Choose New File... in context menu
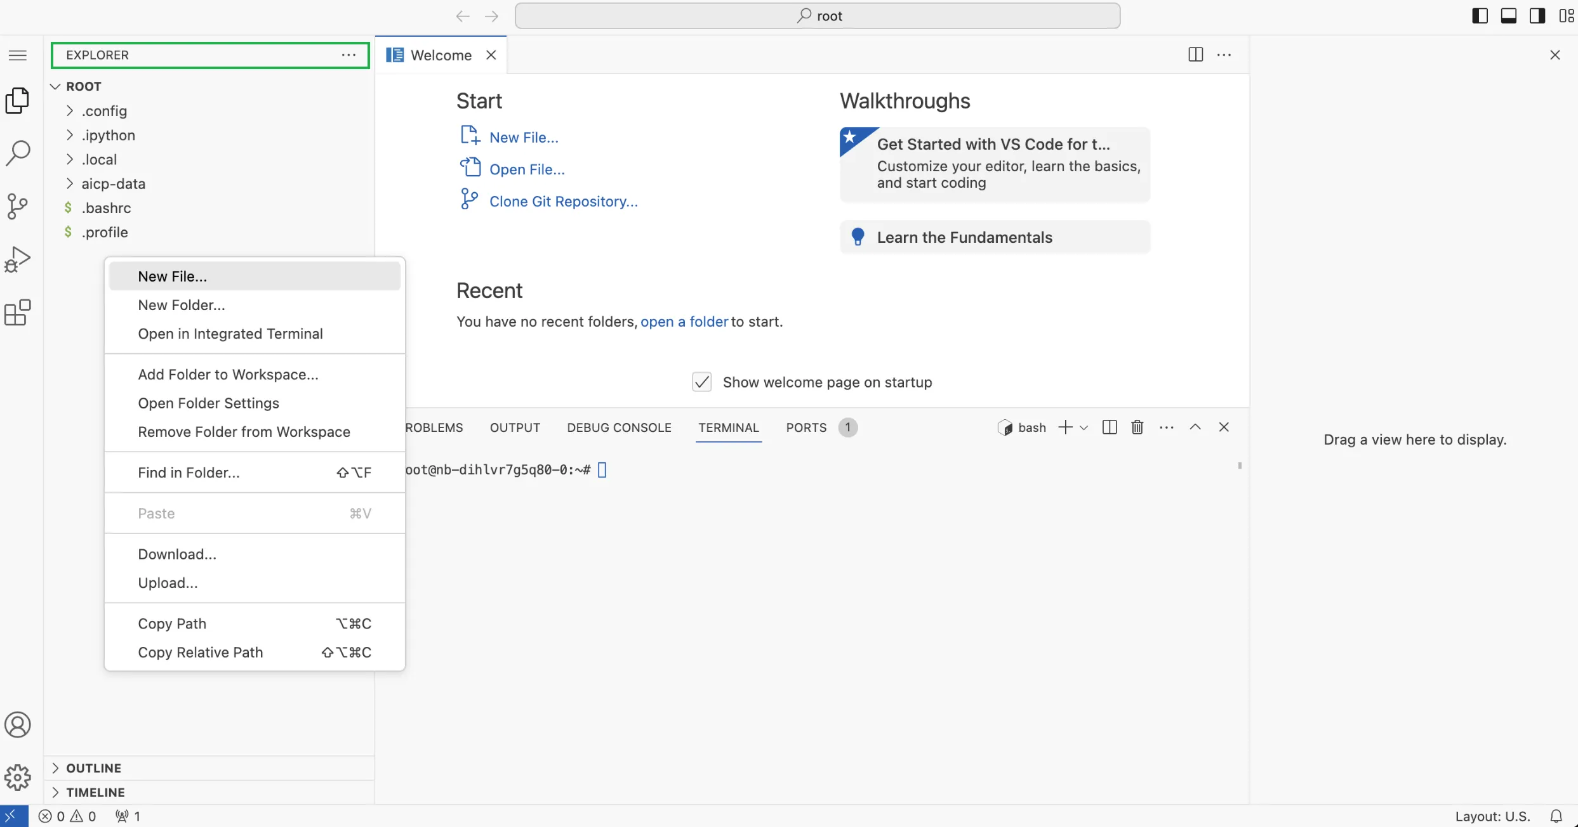 [255, 277]
